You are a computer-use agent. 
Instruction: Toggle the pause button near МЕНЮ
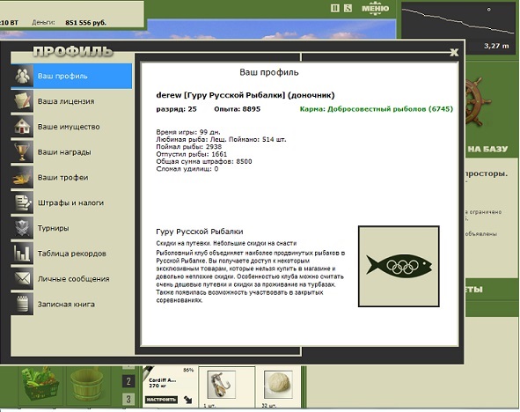coord(335,8)
